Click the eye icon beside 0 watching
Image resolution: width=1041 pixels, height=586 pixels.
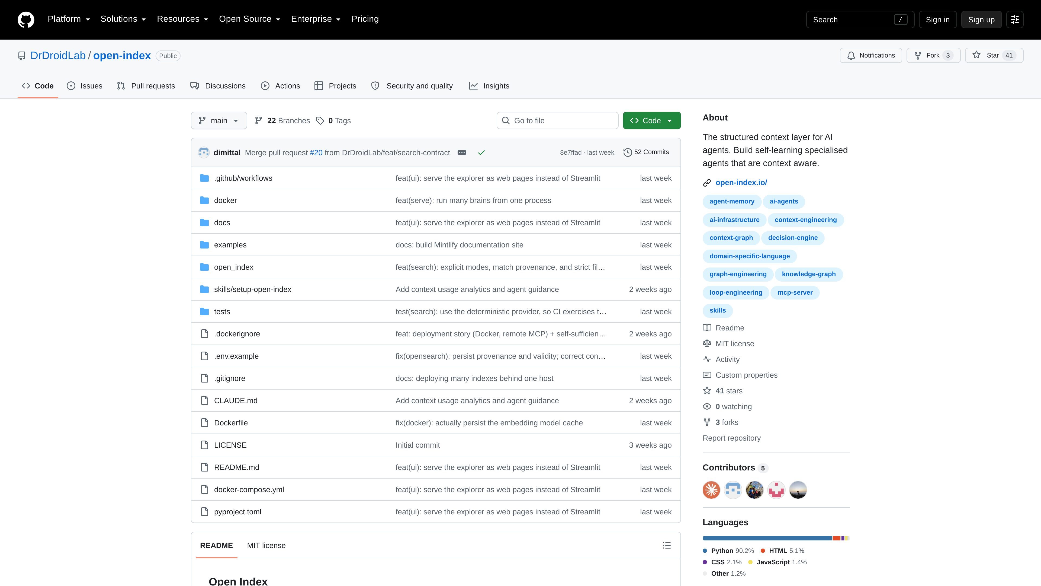[707, 406]
